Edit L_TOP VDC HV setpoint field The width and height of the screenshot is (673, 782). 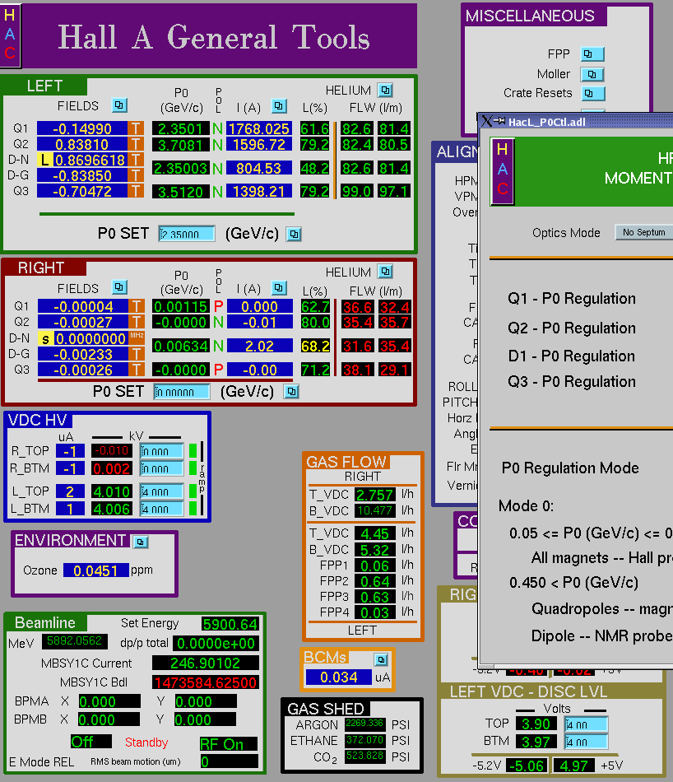tap(161, 491)
